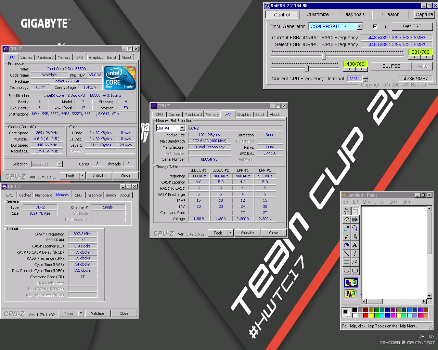Click the Serial Number field 8B054F95
438x350 pixels.
point(209,159)
